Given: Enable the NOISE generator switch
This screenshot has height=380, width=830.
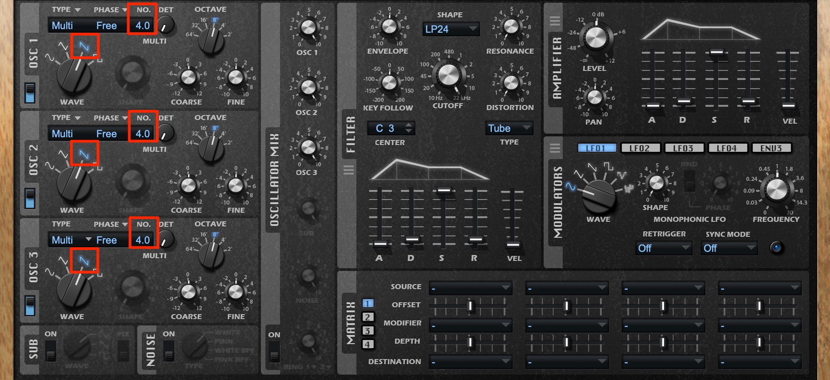Looking at the screenshot, I should (169, 351).
